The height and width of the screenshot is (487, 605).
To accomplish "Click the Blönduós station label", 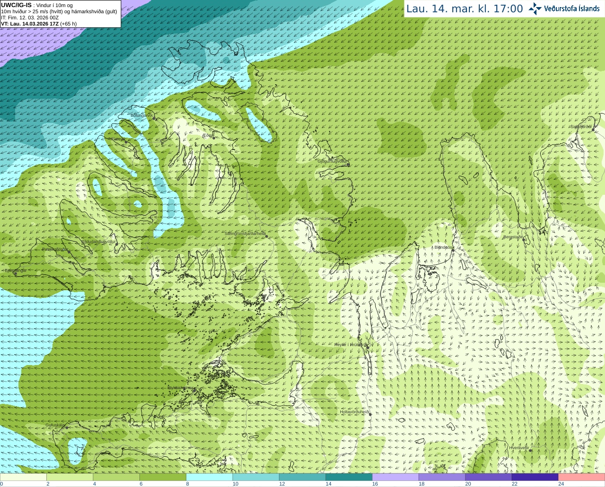I will click(443, 247).
